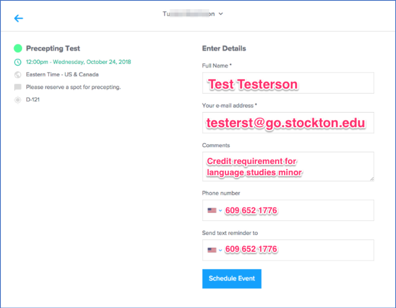Click the 12:00pm Wednesday date text
Viewport: 396px width, 308px height.
tap(78, 62)
